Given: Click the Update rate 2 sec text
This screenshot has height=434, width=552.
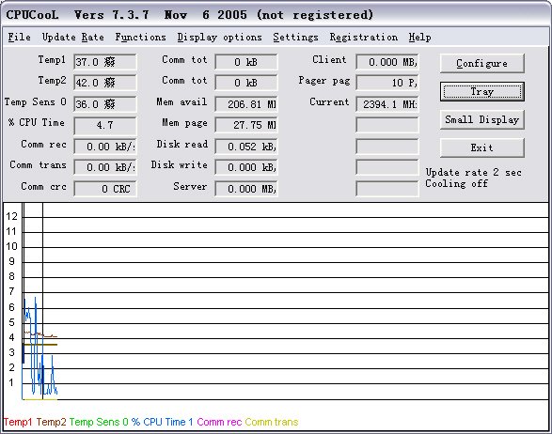Looking at the screenshot, I should tap(474, 172).
